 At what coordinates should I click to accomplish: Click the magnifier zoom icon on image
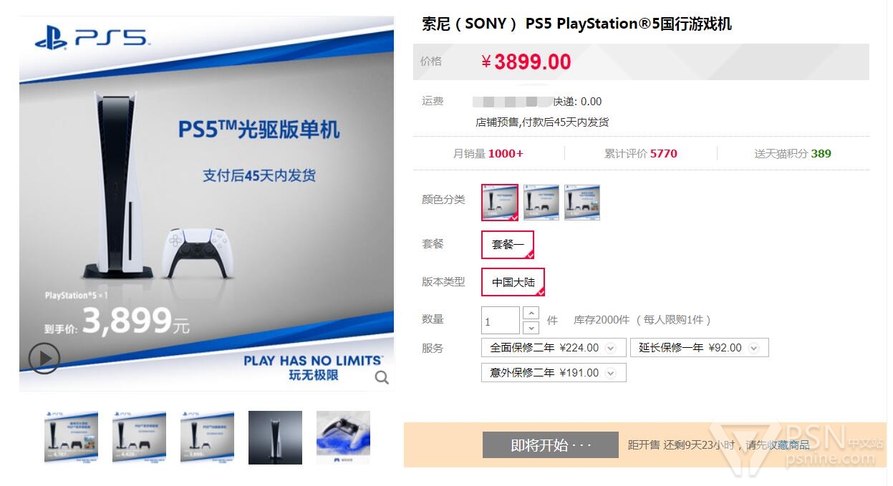coord(382,377)
